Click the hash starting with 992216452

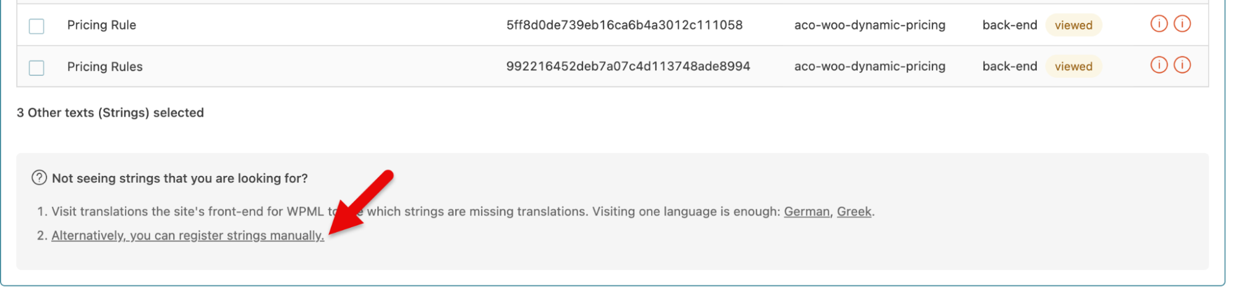pos(628,67)
